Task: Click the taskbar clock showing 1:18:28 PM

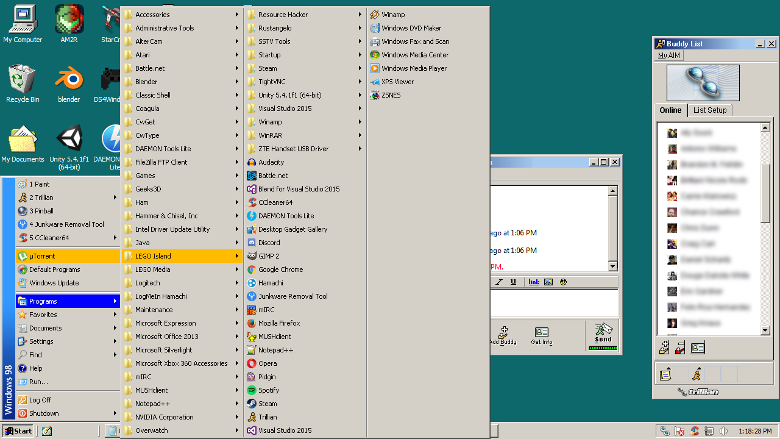Action: coord(754,431)
